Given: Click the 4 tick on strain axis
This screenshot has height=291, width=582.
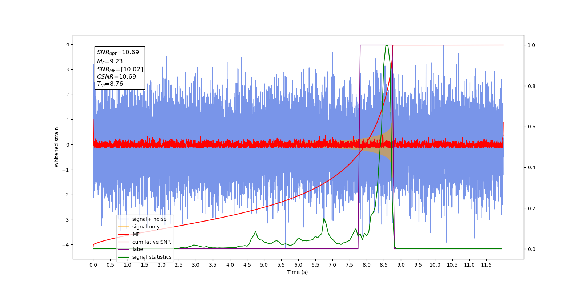Looking at the screenshot, I should pos(67,45).
